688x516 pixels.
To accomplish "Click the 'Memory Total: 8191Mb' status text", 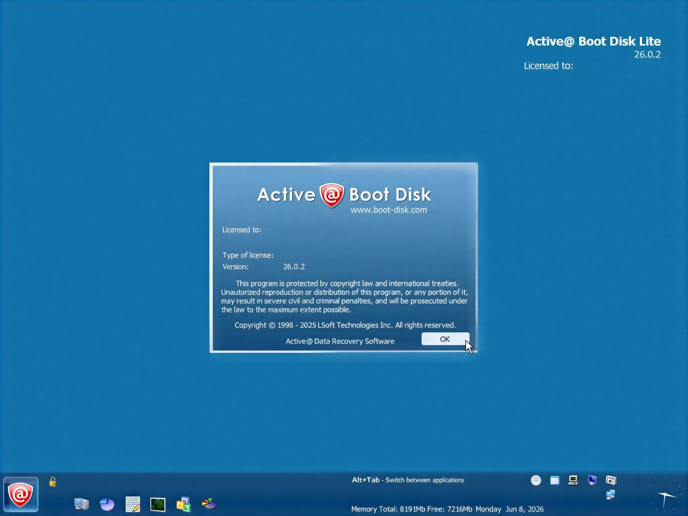I will pos(388,509).
